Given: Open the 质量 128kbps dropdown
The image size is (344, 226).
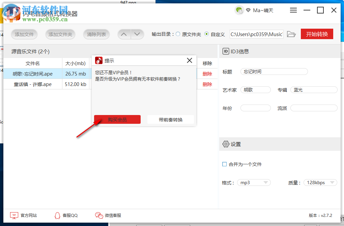Looking at the screenshot, I should pyautogui.click(x=320, y=182).
